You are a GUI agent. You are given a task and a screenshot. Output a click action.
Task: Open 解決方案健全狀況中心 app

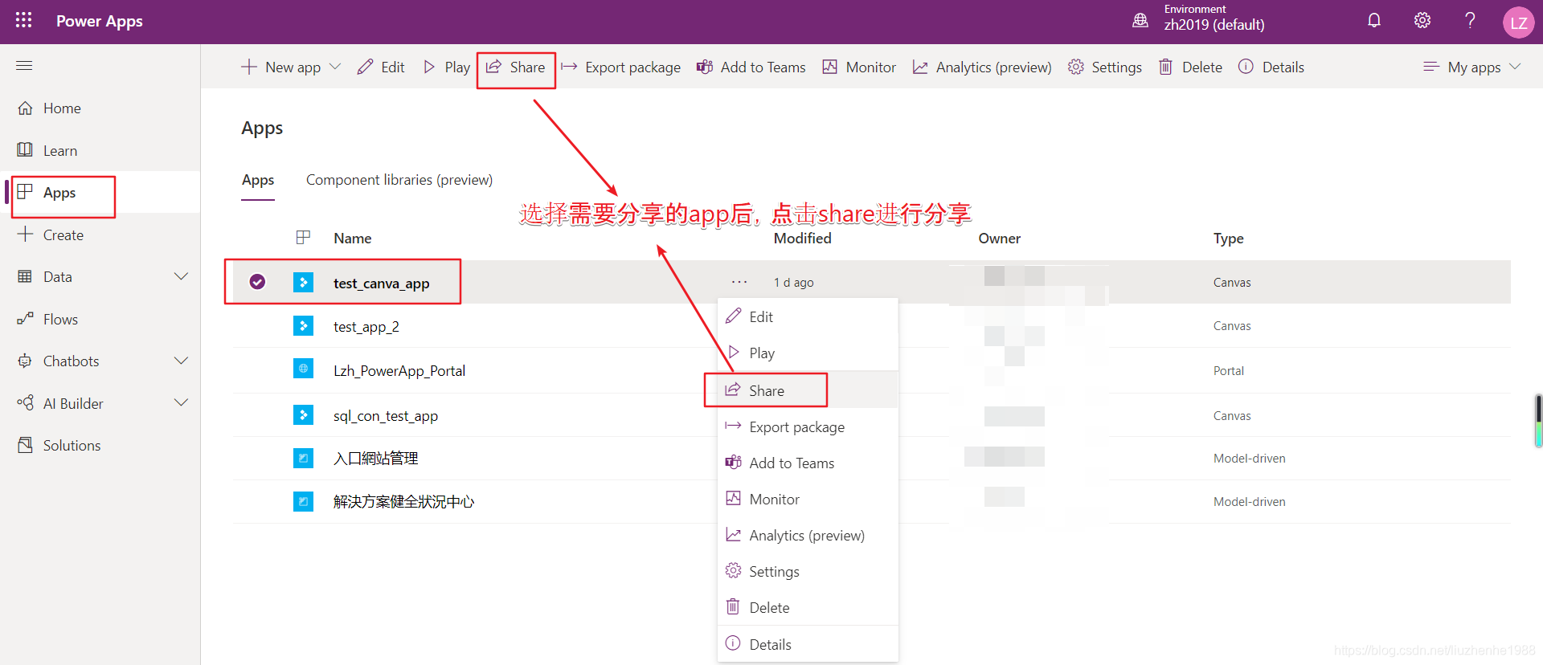404,502
